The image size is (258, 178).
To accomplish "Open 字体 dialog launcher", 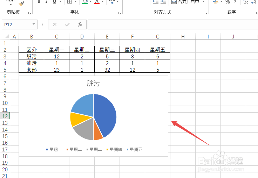I will pos(120,13).
